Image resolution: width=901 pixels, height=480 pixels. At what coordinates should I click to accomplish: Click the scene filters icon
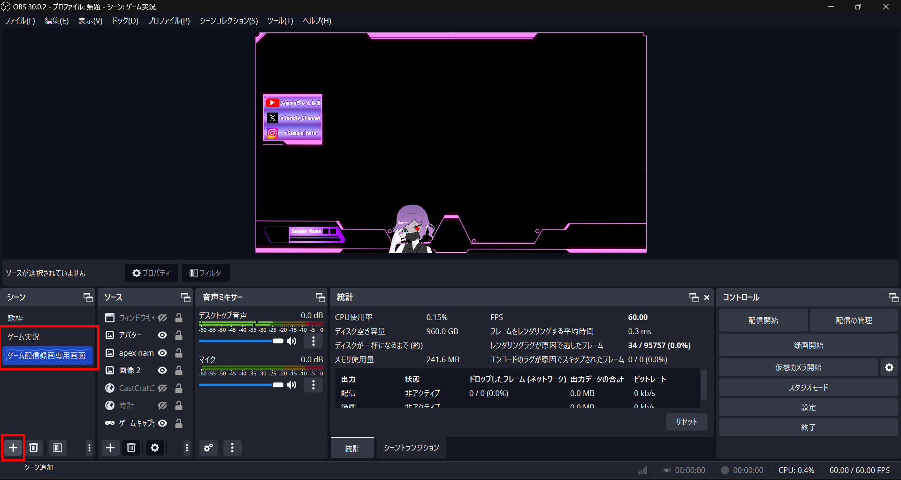(58, 448)
